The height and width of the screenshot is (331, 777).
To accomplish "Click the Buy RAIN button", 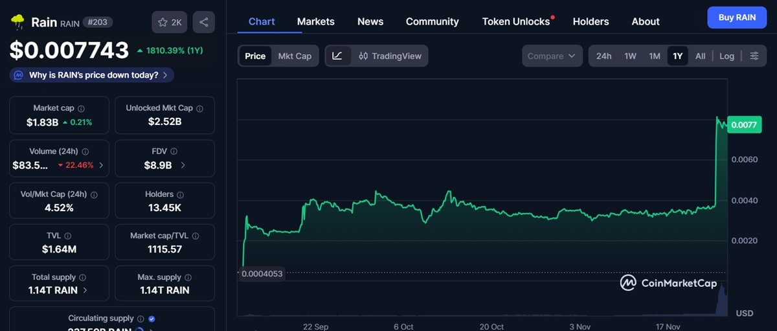I will point(737,17).
